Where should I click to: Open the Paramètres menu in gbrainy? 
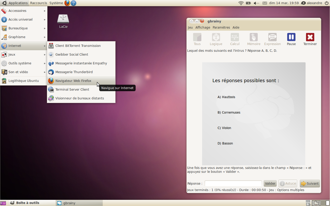coord(221,28)
